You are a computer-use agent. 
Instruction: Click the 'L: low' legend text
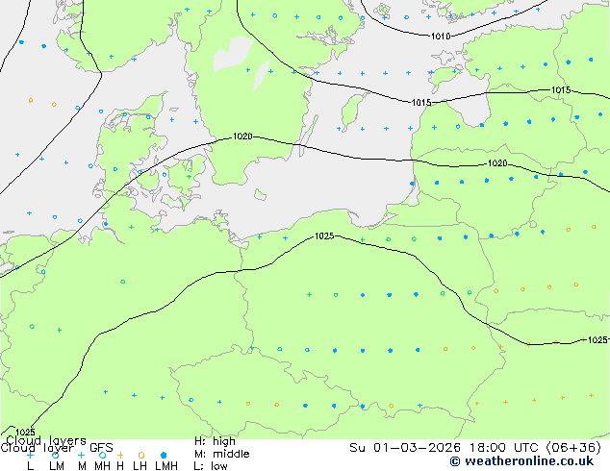[x=211, y=465]
